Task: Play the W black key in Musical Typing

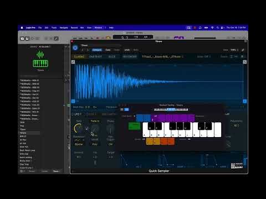Action: click(151, 126)
